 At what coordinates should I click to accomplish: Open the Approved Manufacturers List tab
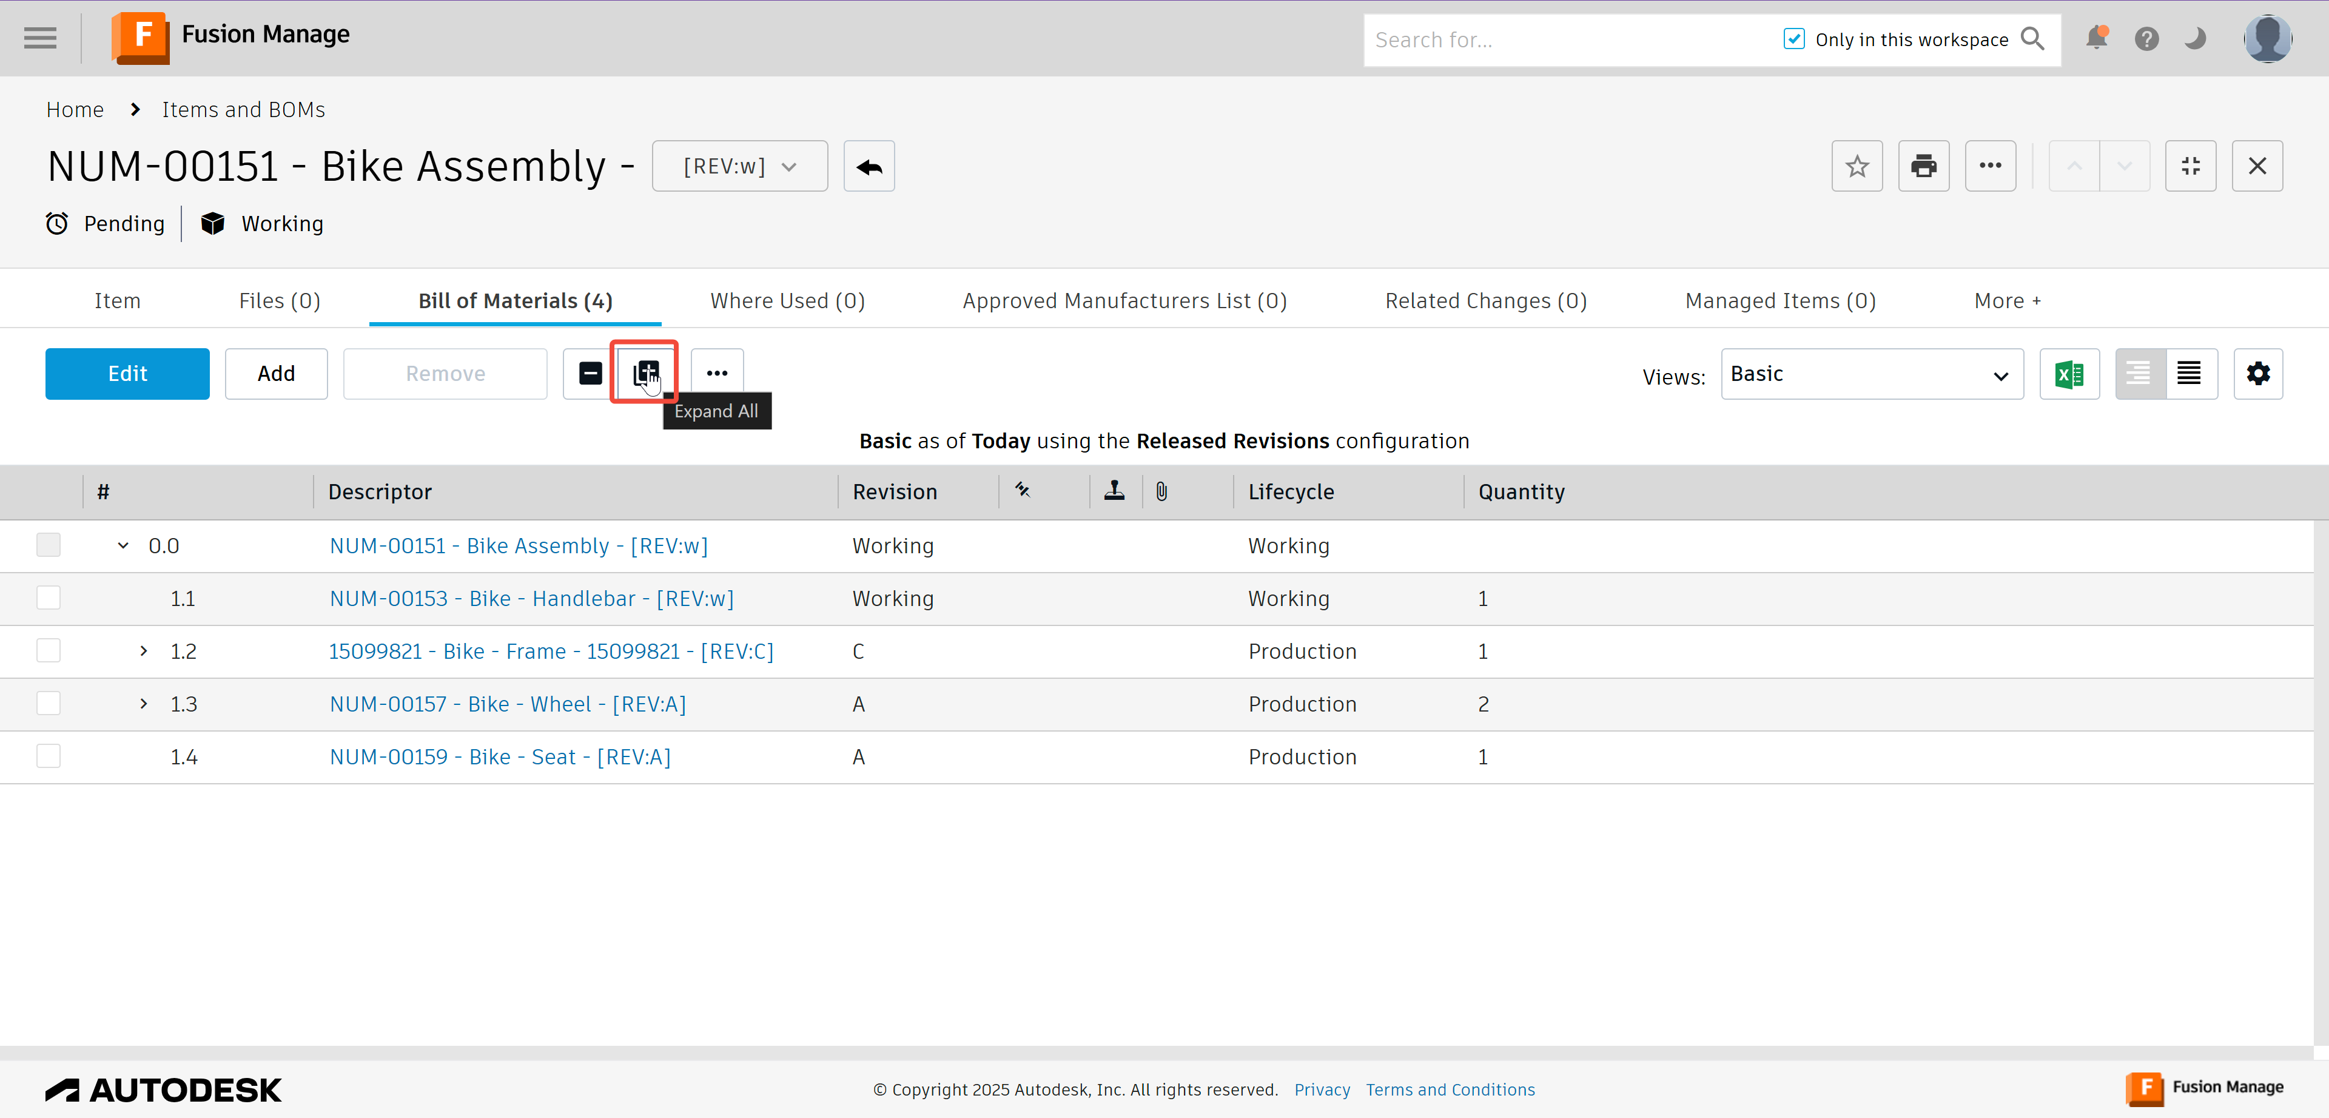click(1124, 300)
